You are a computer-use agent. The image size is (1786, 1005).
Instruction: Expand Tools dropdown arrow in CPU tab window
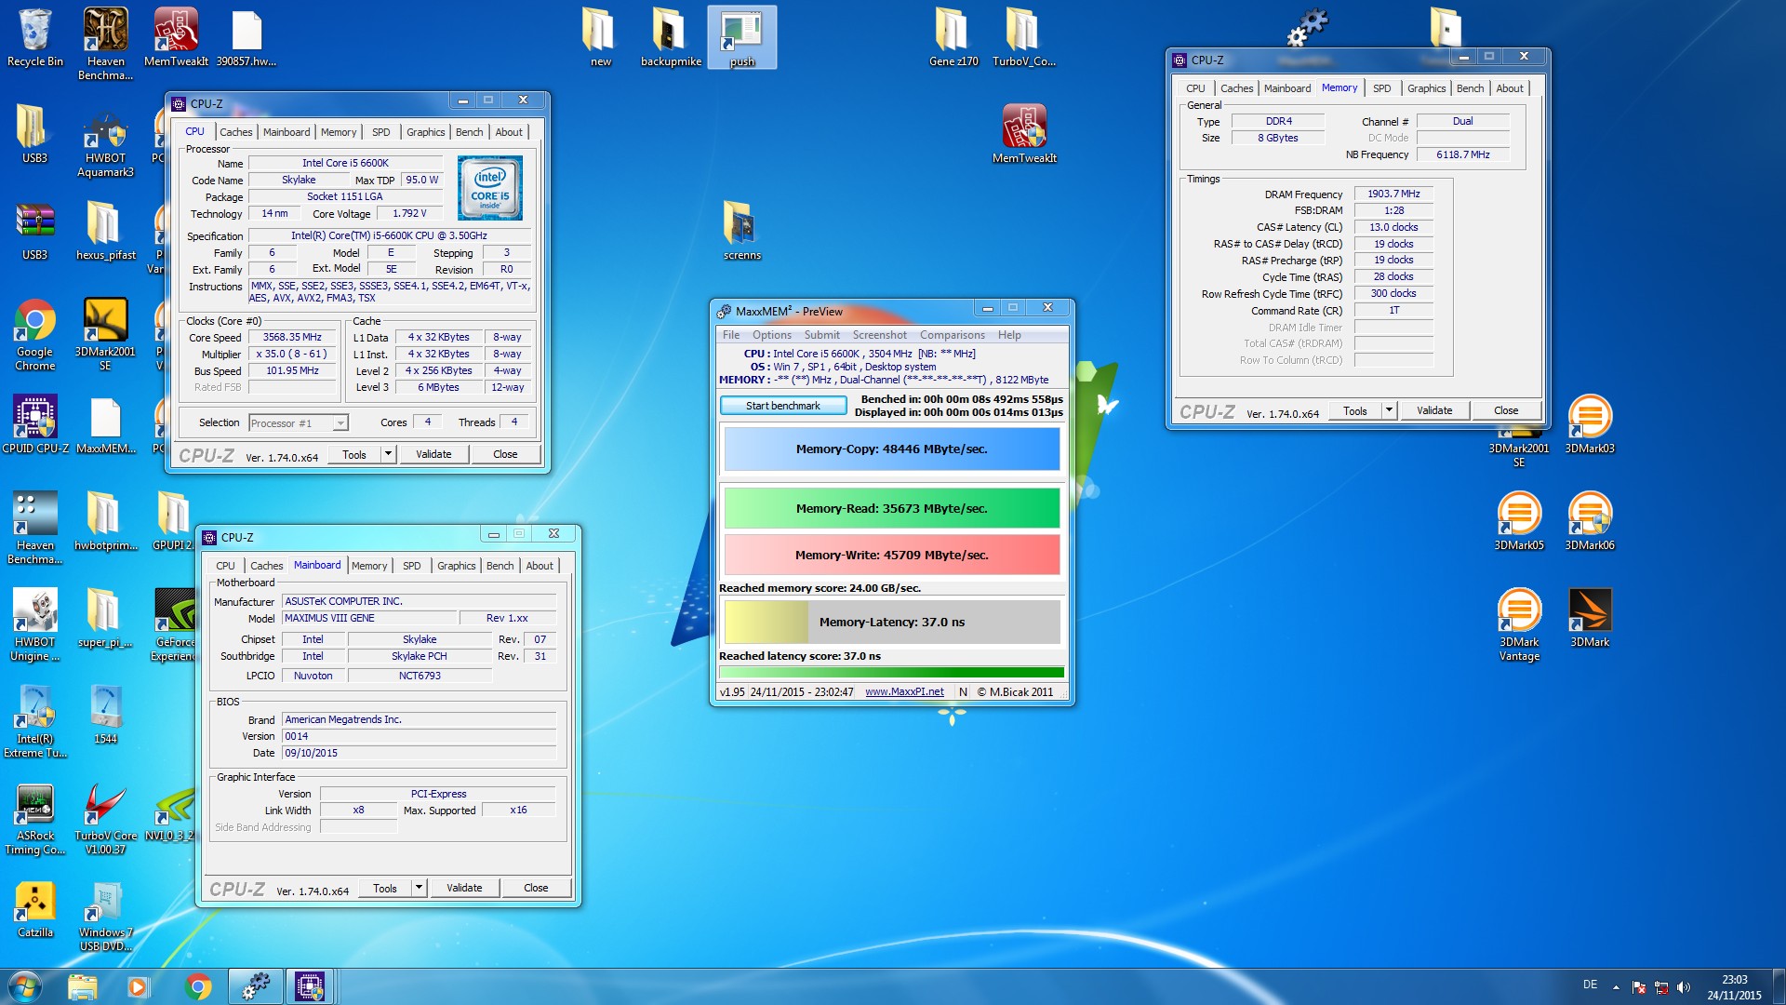[x=388, y=454]
